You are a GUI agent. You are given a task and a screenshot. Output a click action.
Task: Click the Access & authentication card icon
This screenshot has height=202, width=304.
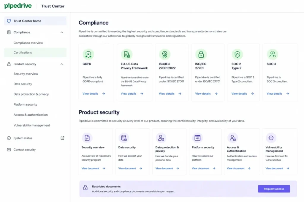coord(232,138)
